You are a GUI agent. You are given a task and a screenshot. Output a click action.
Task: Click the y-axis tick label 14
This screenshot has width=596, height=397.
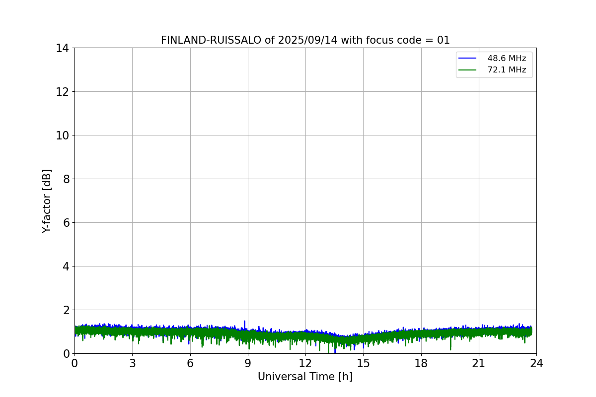point(63,48)
